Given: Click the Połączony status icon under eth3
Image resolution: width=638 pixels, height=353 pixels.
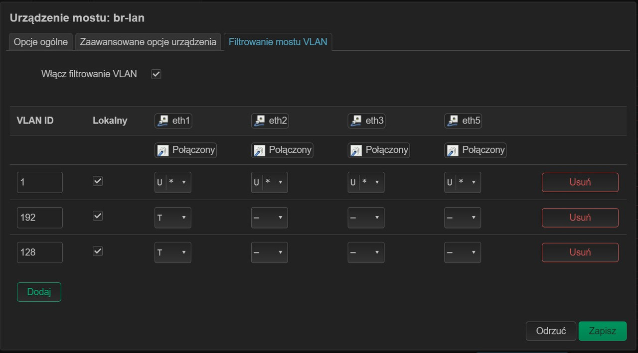Looking at the screenshot, I should (x=356, y=150).
